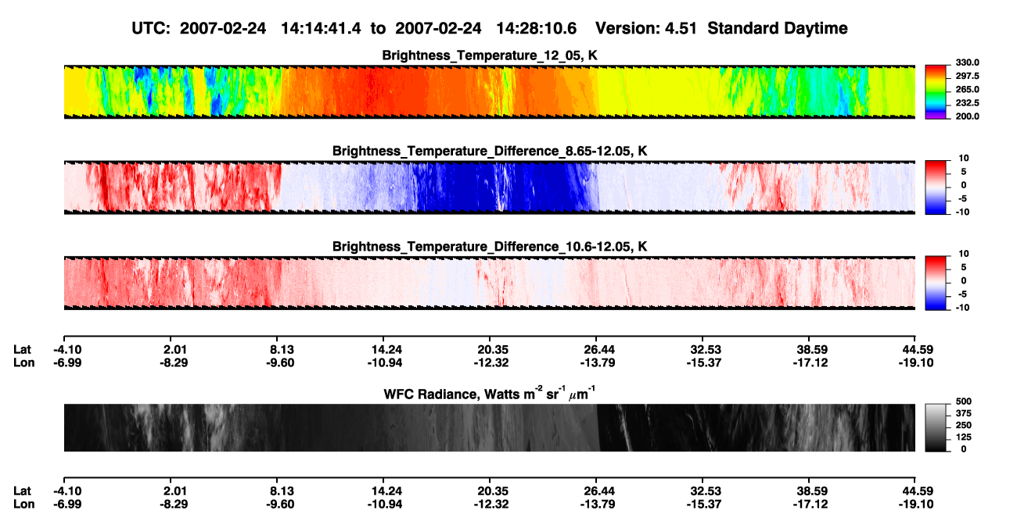This screenshot has height=521, width=1017.
Task: Click the 'UTC:' label in the header
Action: point(152,28)
